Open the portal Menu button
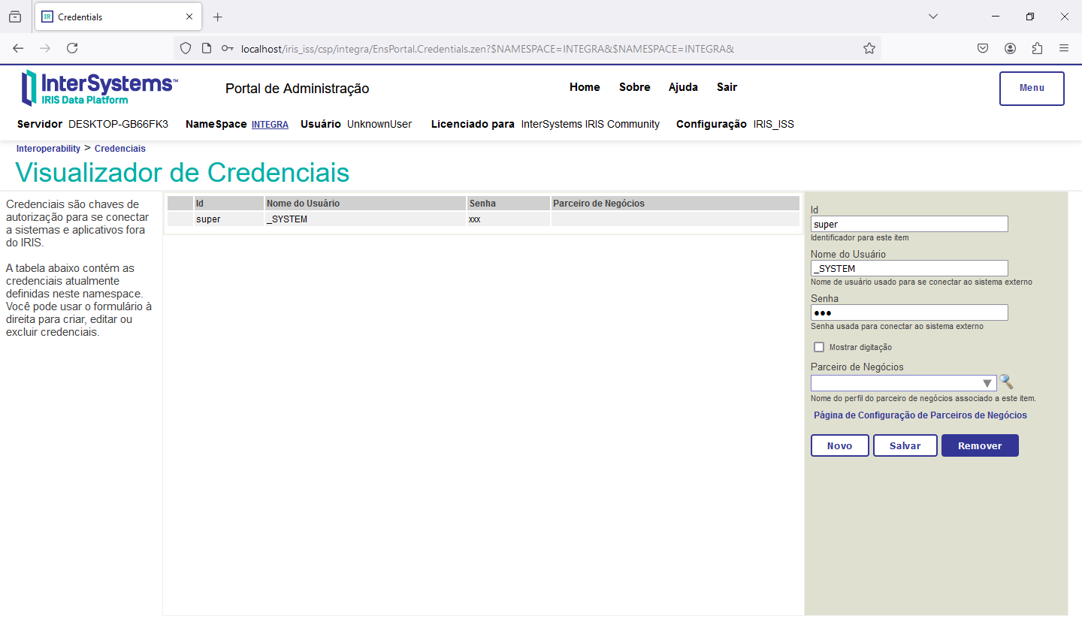 (x=1031, y=88)
